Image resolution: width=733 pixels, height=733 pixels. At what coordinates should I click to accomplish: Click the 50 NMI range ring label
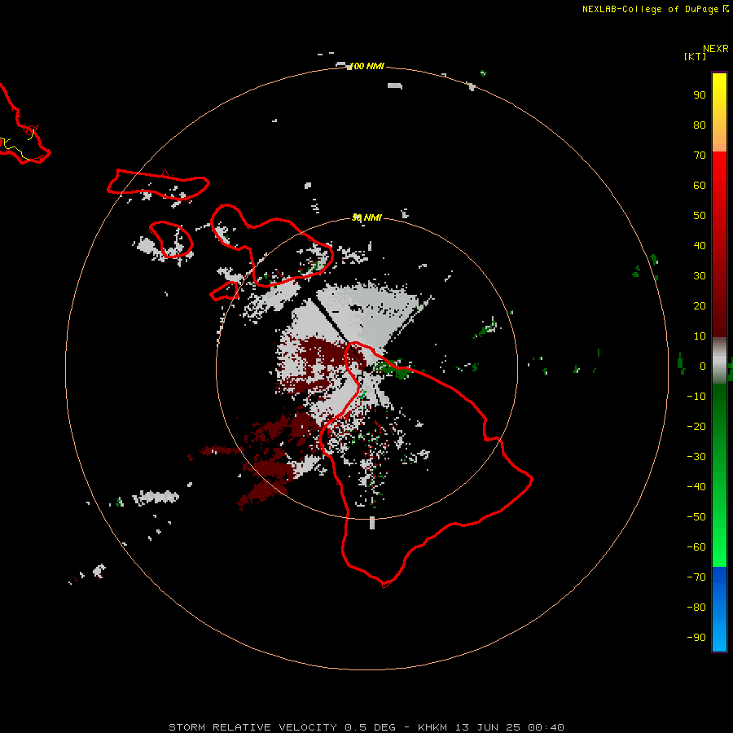coord(367,217)
